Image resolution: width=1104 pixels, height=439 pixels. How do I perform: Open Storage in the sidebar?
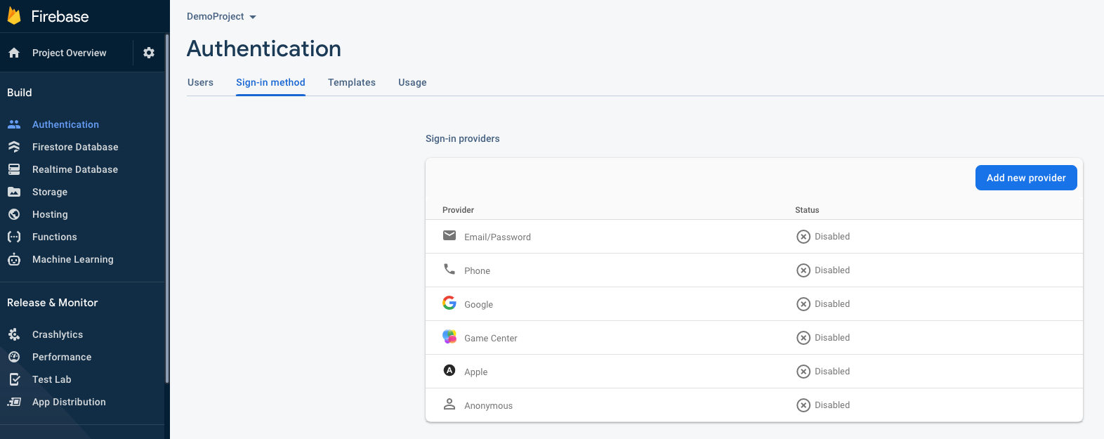(50, 192)
